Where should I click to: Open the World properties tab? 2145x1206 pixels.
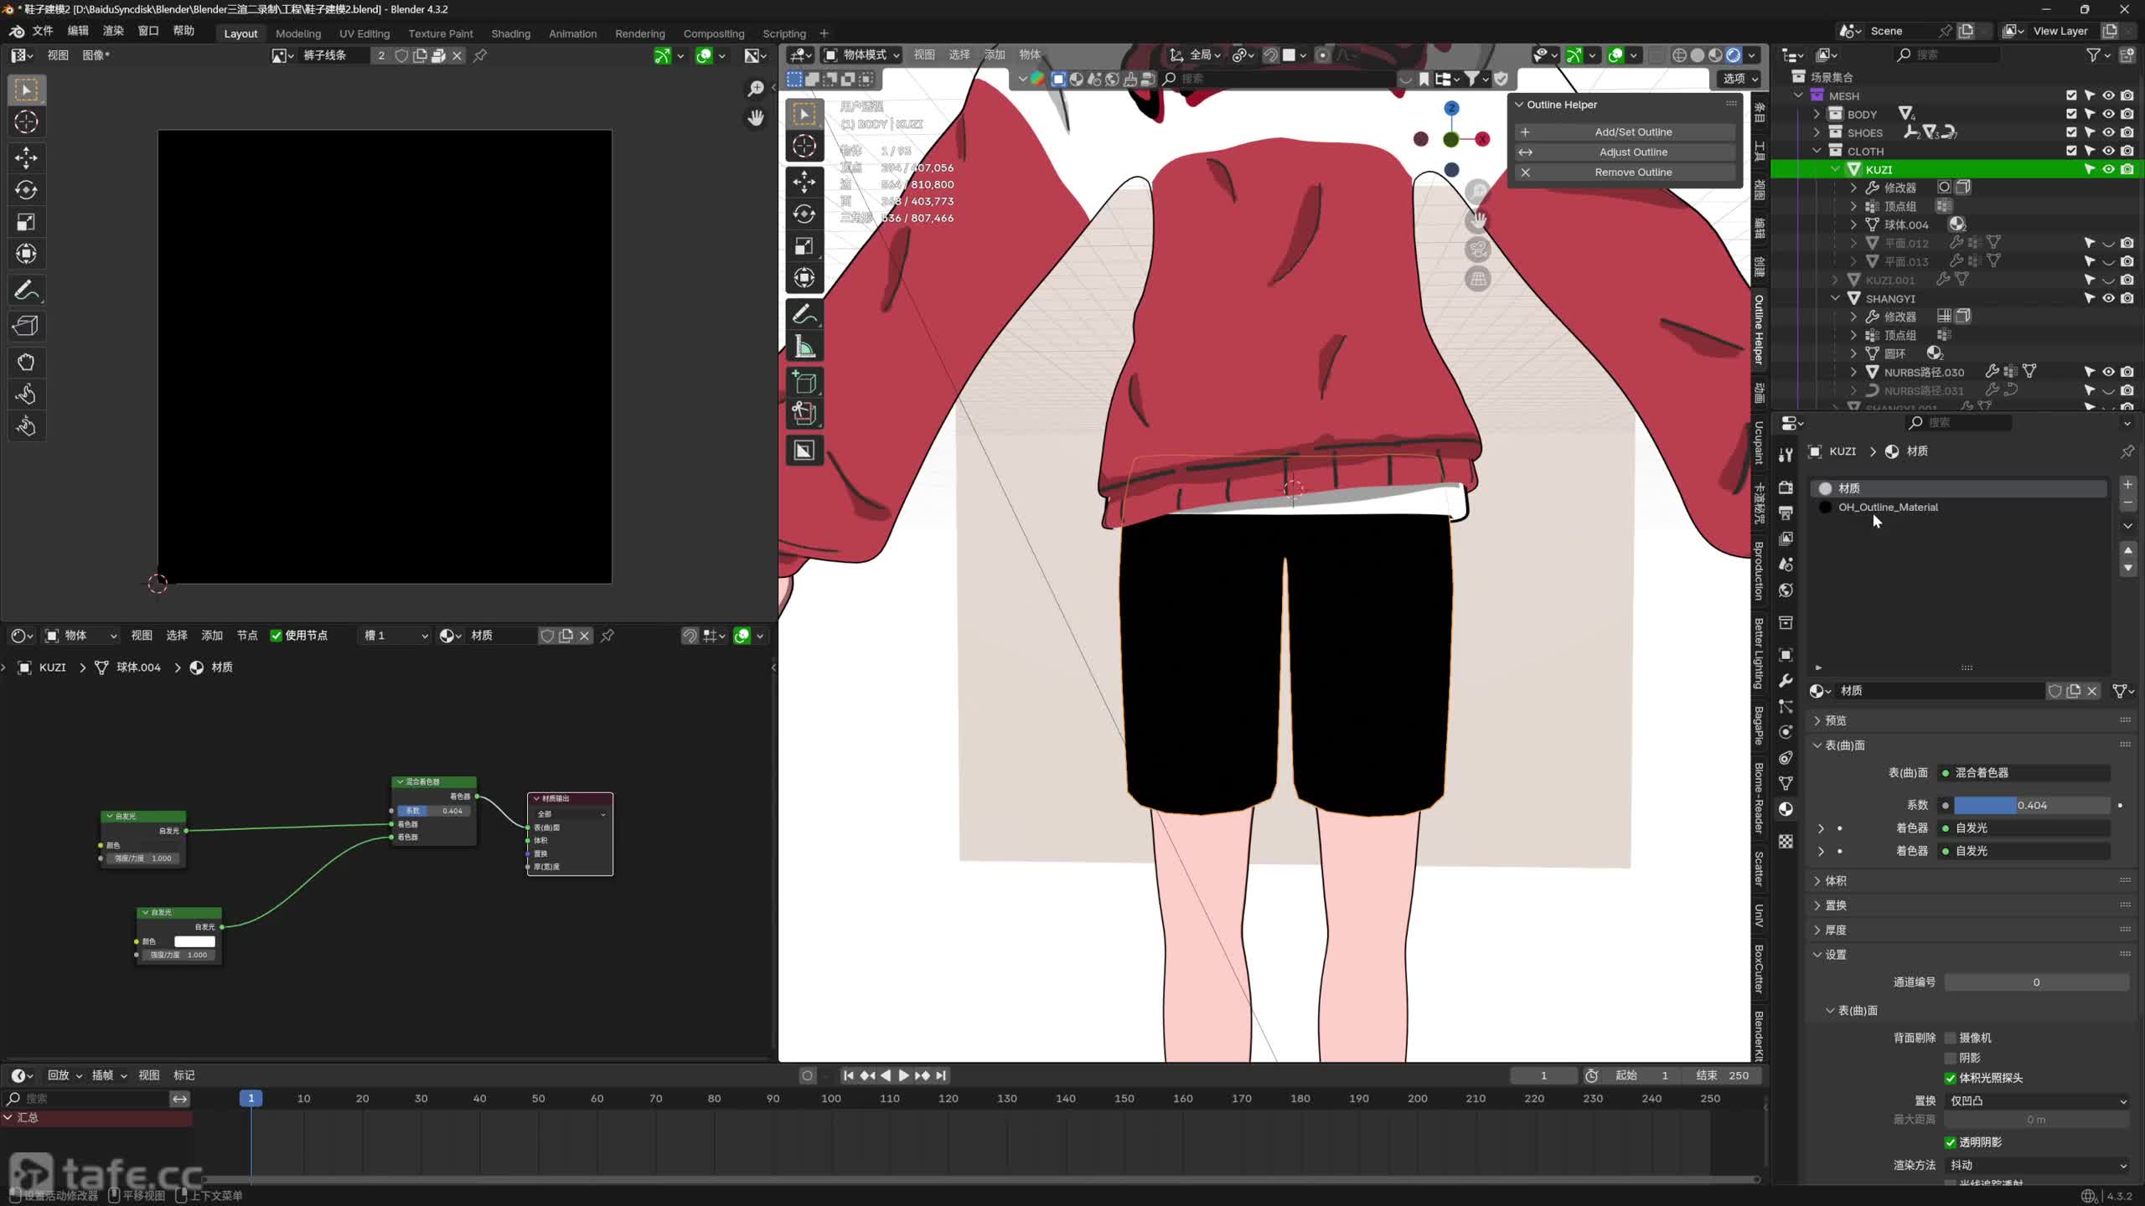(x=1786, y=590)
